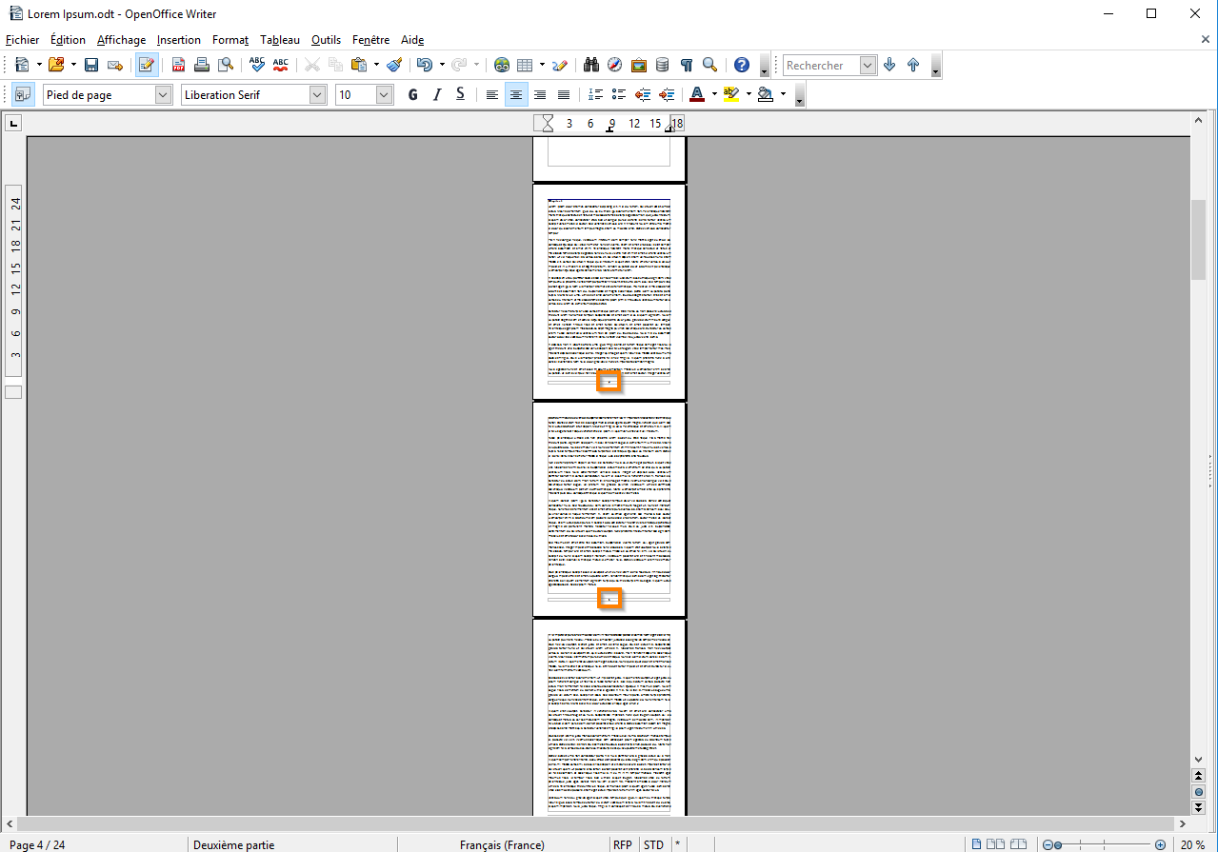Toggle nonprinting characters pilcrow icon
The width and height of the screenshot is (1218, 852).
(686, 65)
